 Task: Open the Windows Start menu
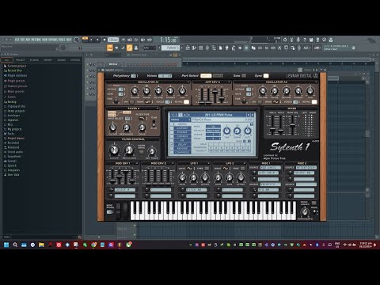click(x=6, y=245)
